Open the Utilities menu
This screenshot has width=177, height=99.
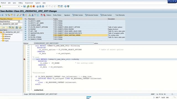(20, 3)
